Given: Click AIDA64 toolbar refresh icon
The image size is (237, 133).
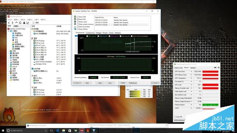Looking at the screenshot, I should point(20,23).
